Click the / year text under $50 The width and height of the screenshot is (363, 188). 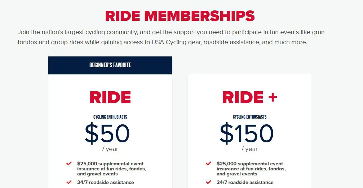click(x=110, y=149)
